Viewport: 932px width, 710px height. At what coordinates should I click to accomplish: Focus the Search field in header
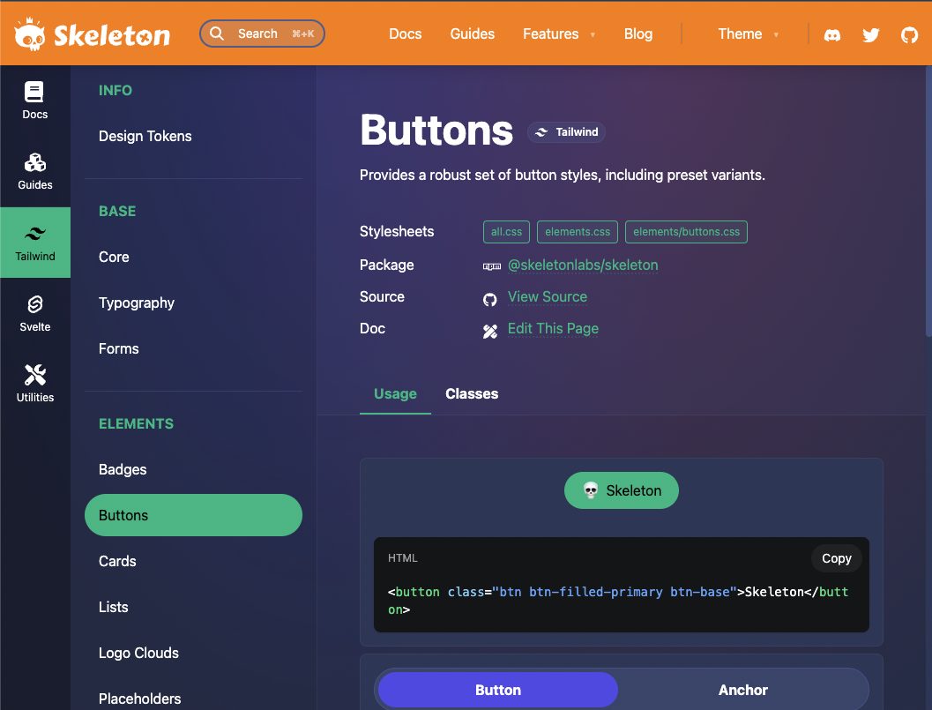262,34
